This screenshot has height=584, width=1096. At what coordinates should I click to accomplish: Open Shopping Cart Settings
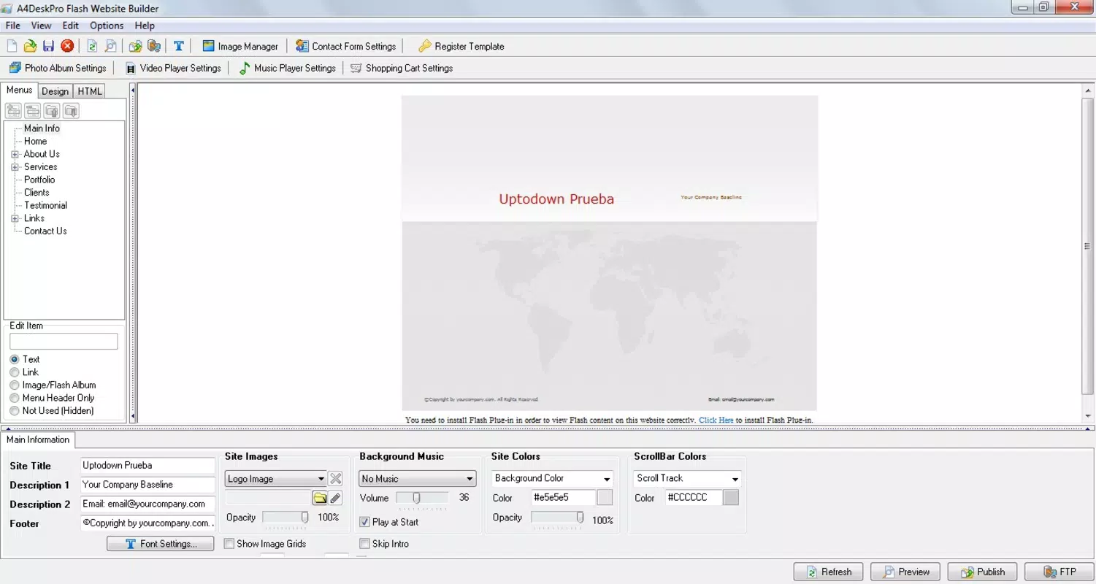[x=402, y=68]
